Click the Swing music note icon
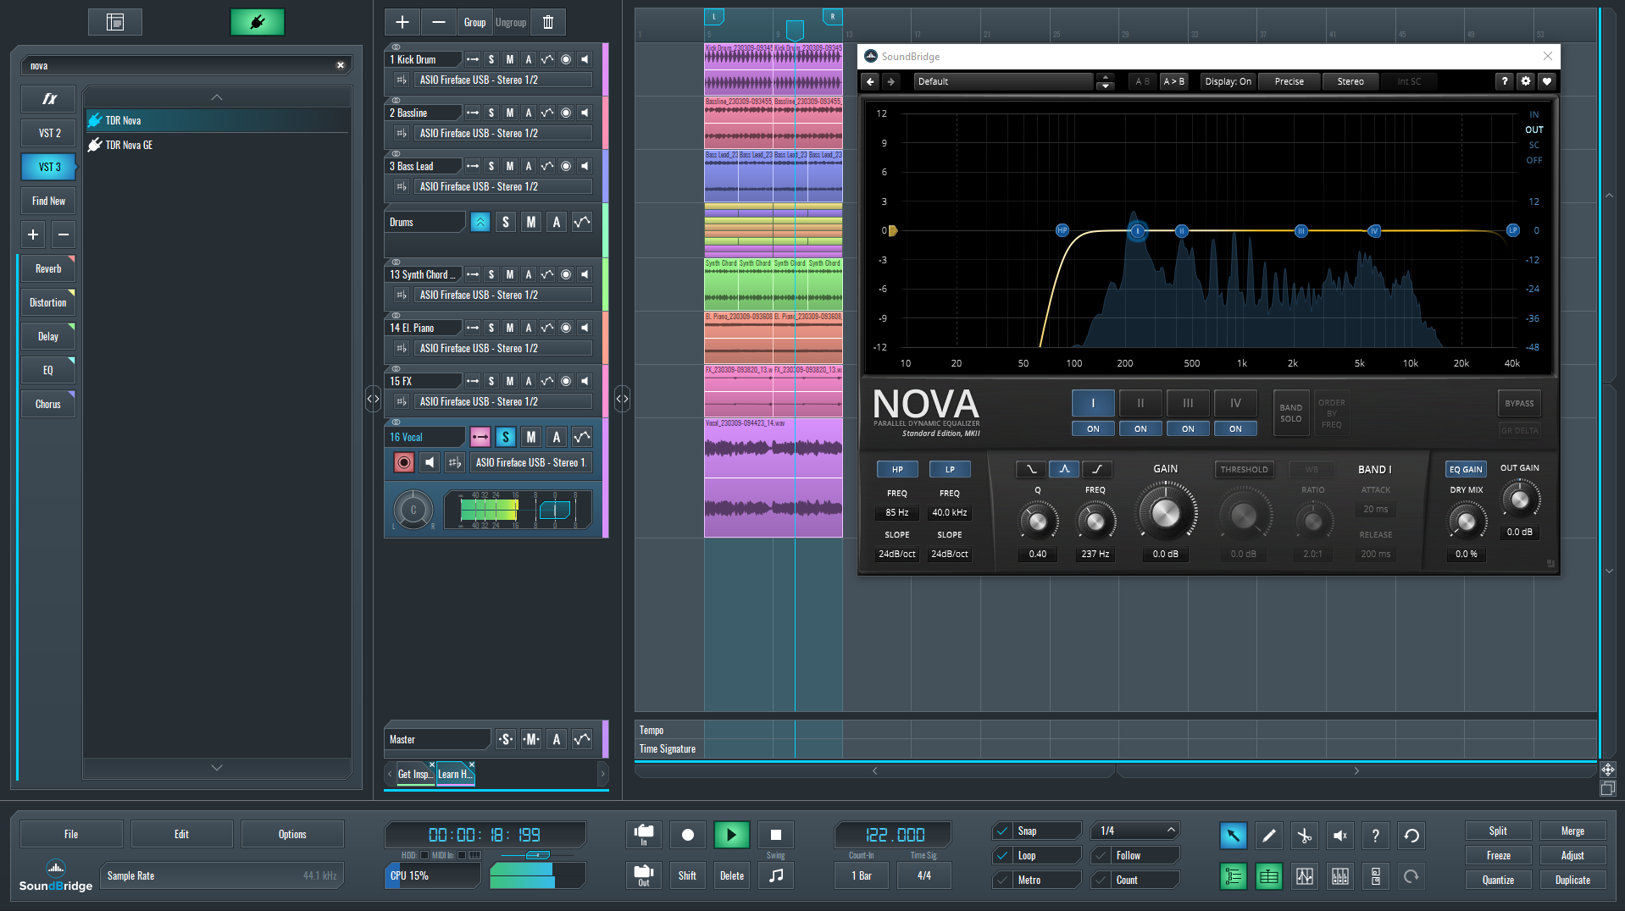Screen dimensions: 1625x911 [x=775, y=875]
